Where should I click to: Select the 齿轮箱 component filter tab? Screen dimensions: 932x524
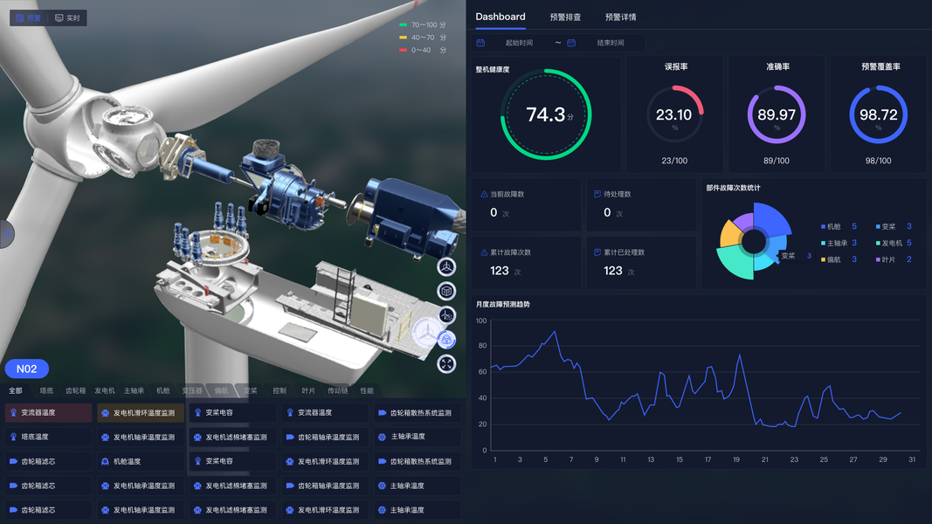tap(75, 390)
